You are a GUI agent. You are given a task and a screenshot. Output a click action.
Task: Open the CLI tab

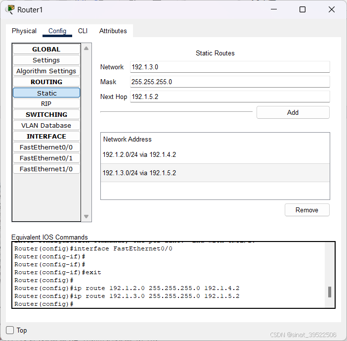pyautogui.click(x=83, y=31)
